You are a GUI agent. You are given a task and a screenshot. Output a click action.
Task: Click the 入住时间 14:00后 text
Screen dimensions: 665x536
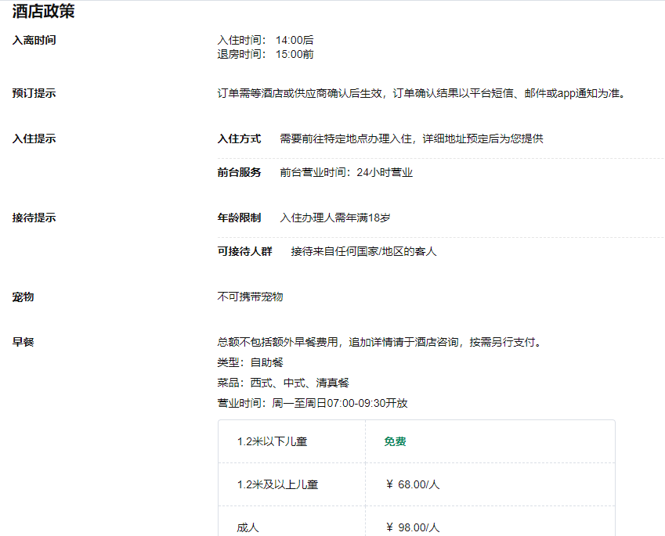click(x=266, y=40)
